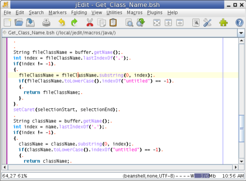
Task: Click the fileClassName.lastIndexOf line
Action: click(x=72, y=58)
